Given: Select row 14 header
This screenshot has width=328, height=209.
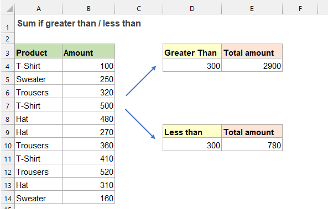Looking at the screenshot, I should pyautogui.click(x=8, y=197).
